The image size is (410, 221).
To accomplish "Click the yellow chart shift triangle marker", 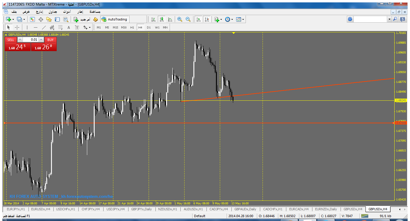I will point(234,33).
